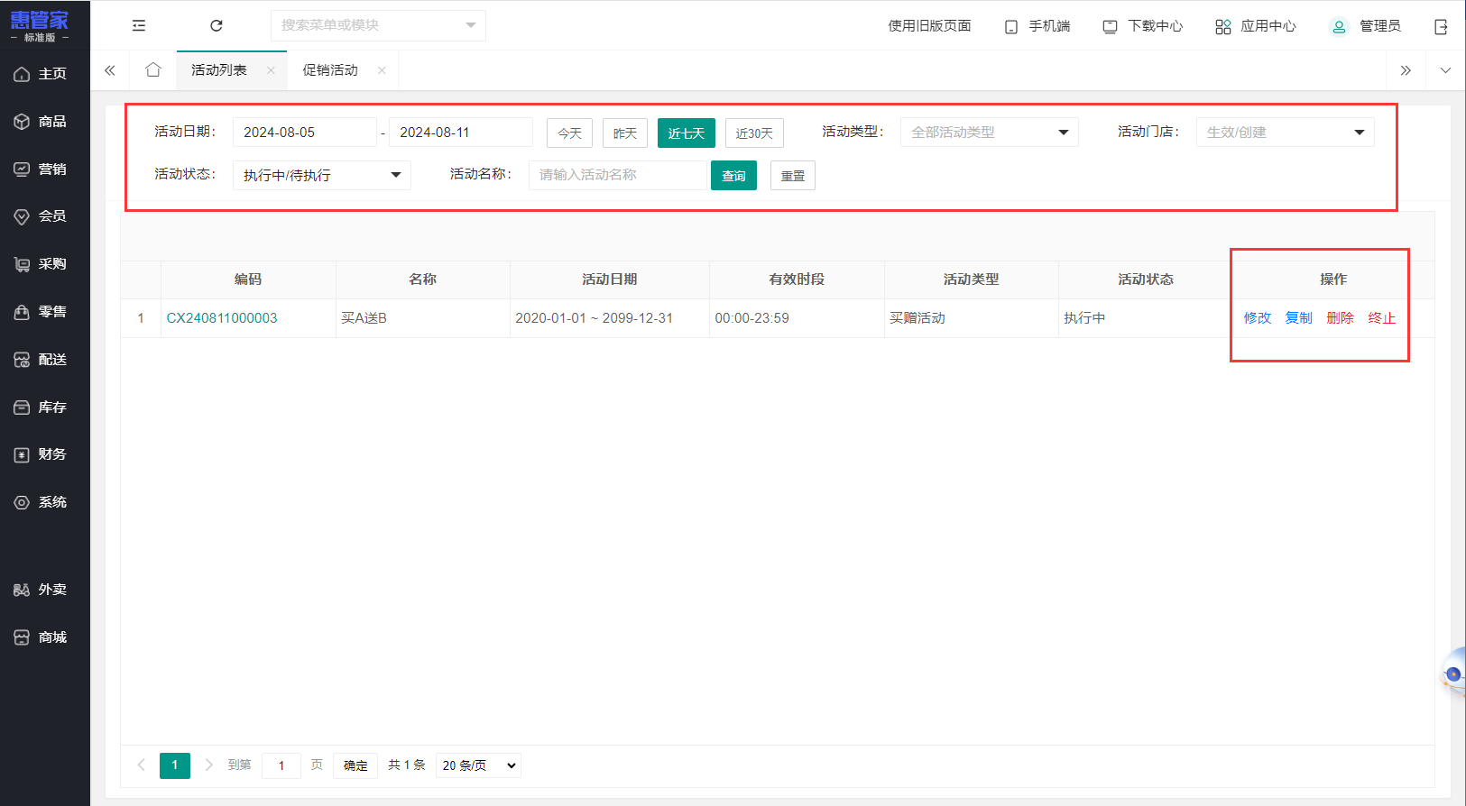Click the 买赠活动 type cell
Image resolution: width=1466 pixels, height=806 pixels.
(x=971, y=318)
